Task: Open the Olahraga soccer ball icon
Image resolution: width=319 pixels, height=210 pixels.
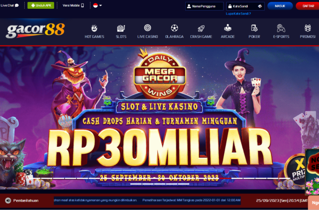Action: pos(175,28)
